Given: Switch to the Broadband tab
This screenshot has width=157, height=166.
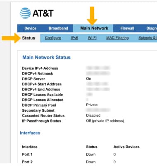Looking at the screenshot, I should [58, 28].
